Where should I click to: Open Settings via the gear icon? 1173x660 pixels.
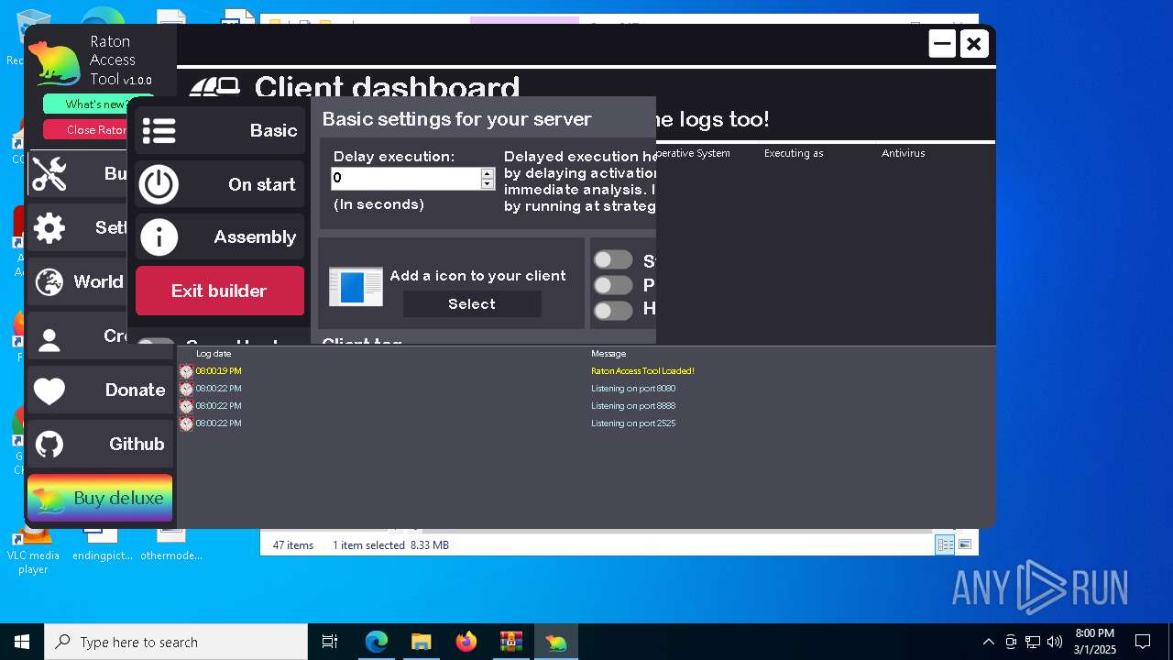pos(49,228)
